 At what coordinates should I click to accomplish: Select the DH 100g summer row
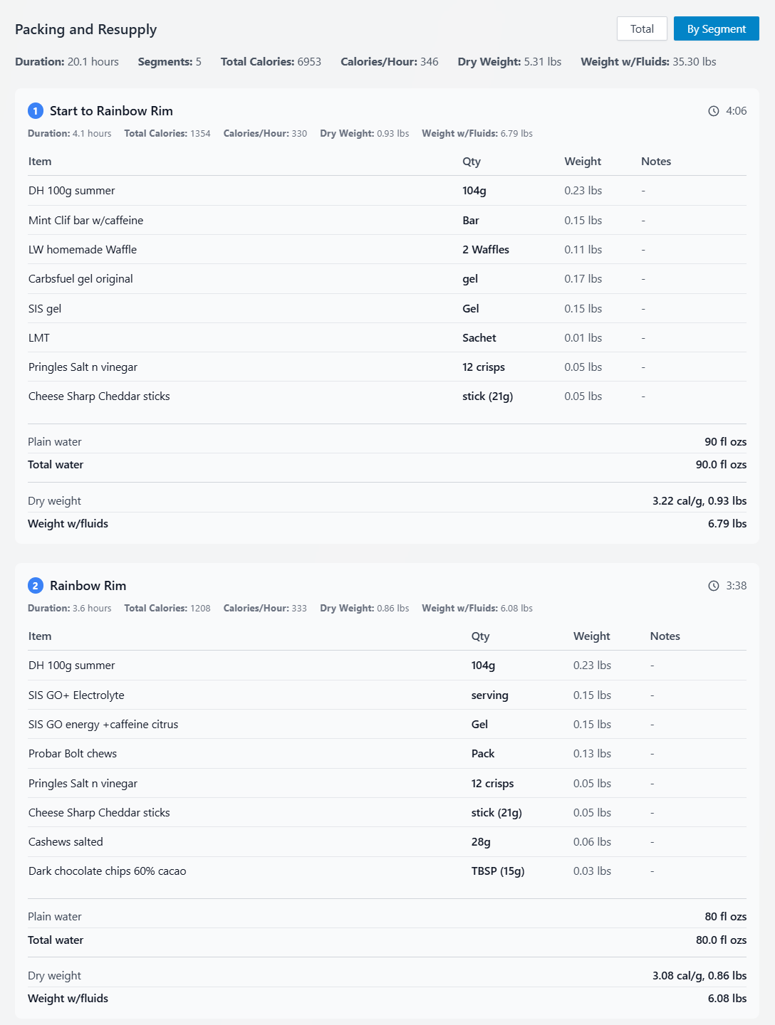[x=71, y=191]
